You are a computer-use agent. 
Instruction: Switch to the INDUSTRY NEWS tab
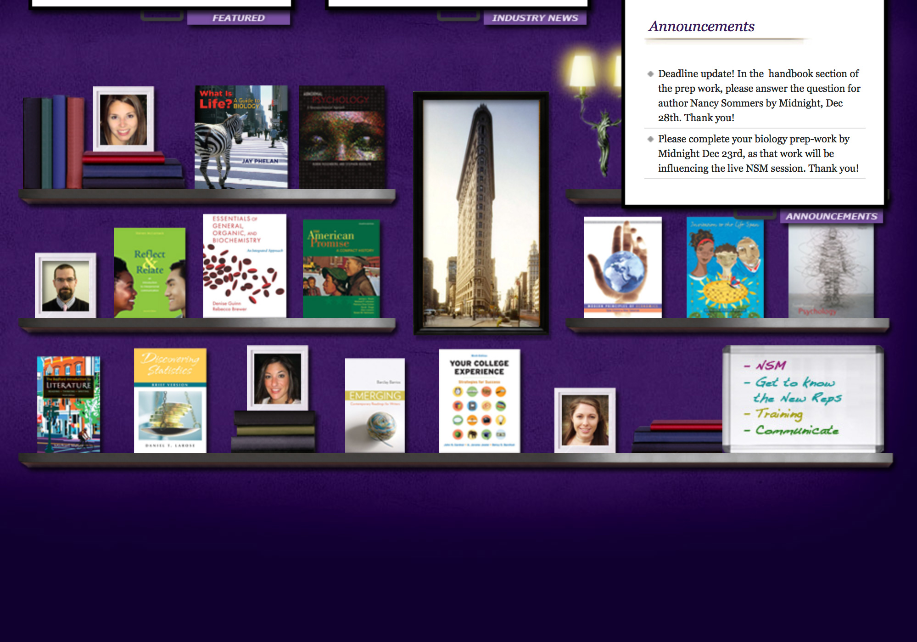[535, 18]
